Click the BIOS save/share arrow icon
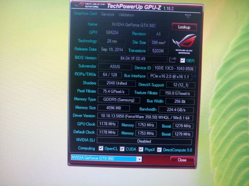Image resolution: width=249 pixels, height=186 pixels. [173, 60]
